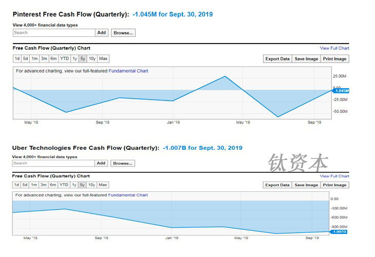The width and height of the screenshot is (375, 257).
Task: Select 5y range on Uber chart
Action: point(83,185)
